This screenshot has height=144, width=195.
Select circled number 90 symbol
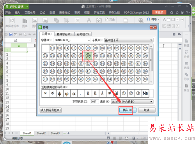(x=145, y=56)
